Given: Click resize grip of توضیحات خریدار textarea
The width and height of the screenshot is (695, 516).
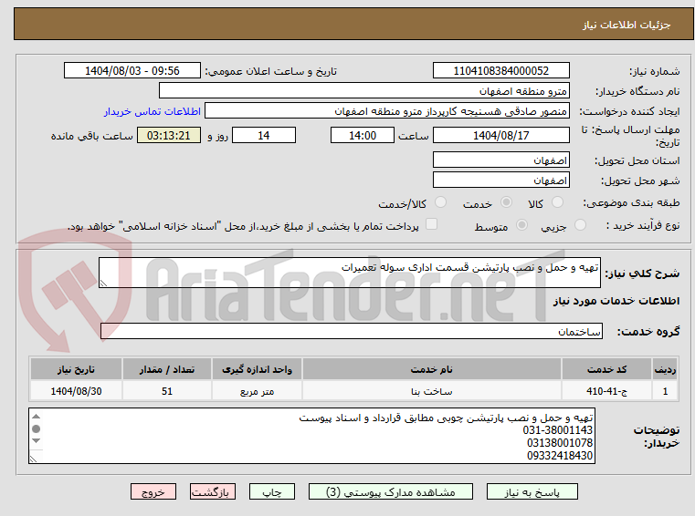Looking at the screenshot, I should [33, 459].
